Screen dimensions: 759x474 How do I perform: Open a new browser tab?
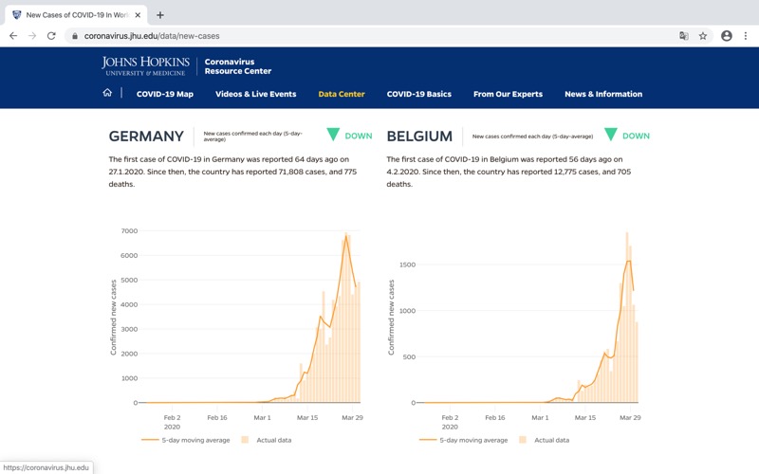[x=160, y=15]
